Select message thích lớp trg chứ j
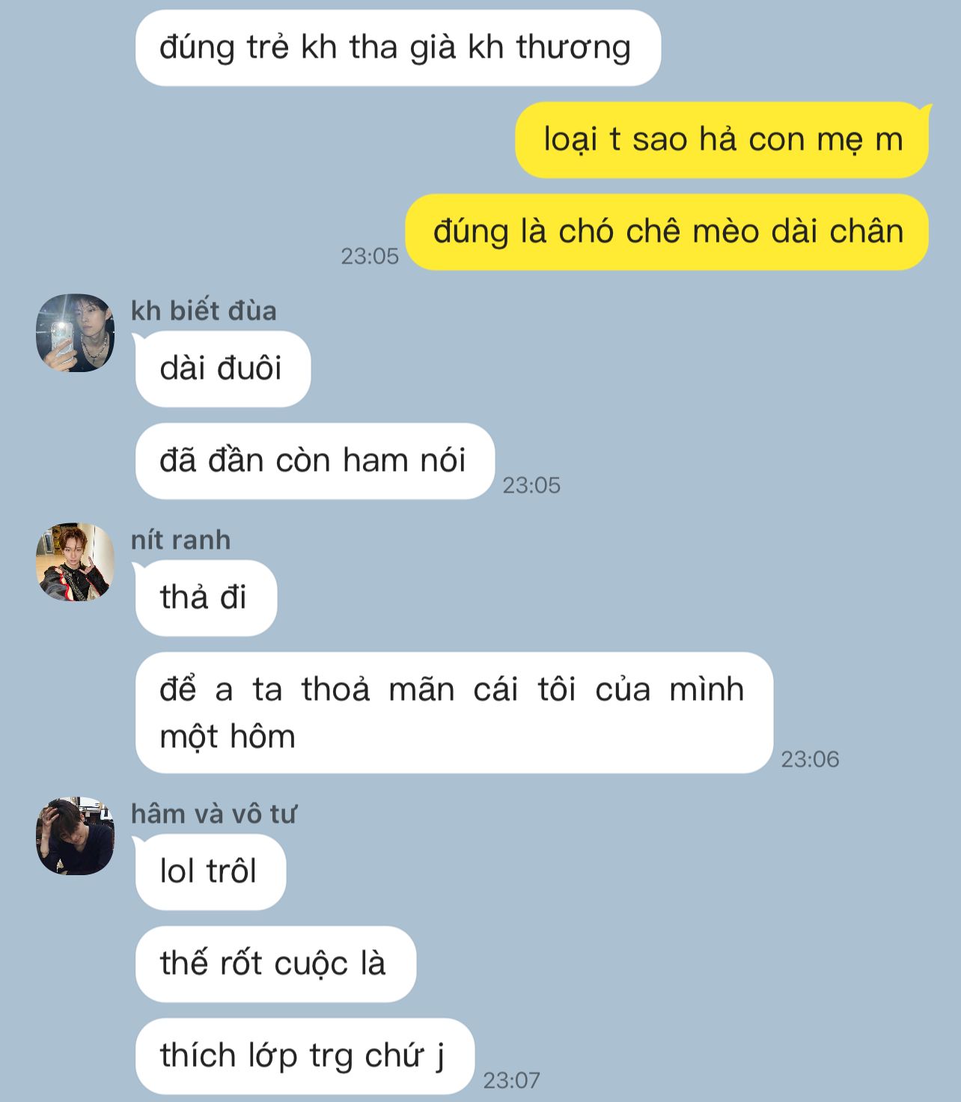Screen dimensions: 961x1102 tap(305, 1056)
